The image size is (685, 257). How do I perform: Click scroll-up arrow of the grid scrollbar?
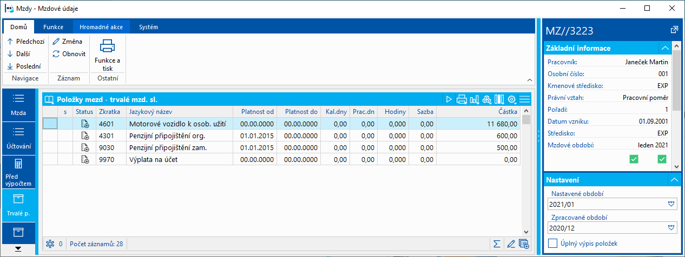point(526,110)
